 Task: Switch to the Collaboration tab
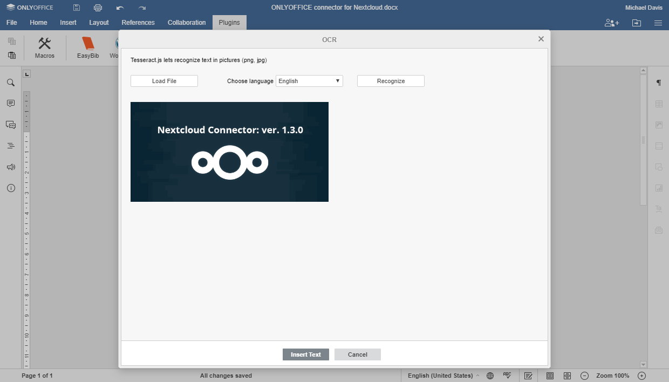(x=187, y=23)
